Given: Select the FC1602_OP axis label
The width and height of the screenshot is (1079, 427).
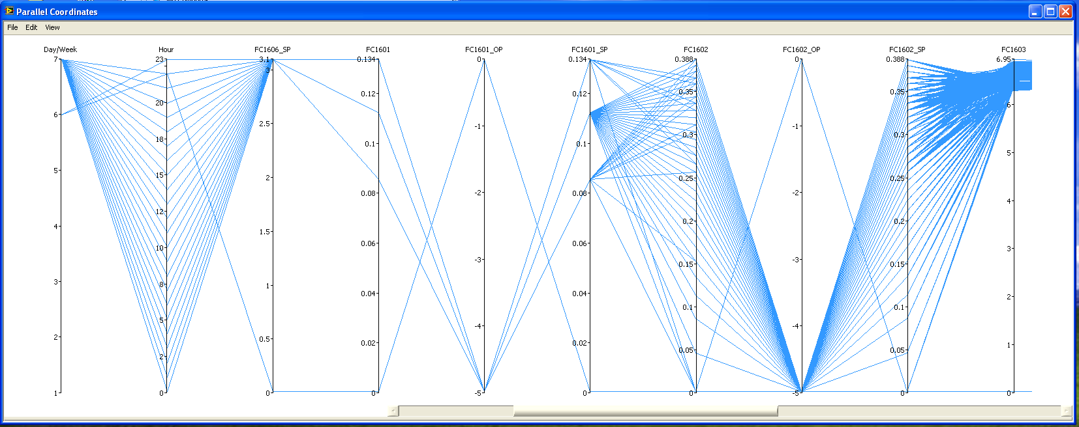Looking at the screenshot, I should pos(801,49).
